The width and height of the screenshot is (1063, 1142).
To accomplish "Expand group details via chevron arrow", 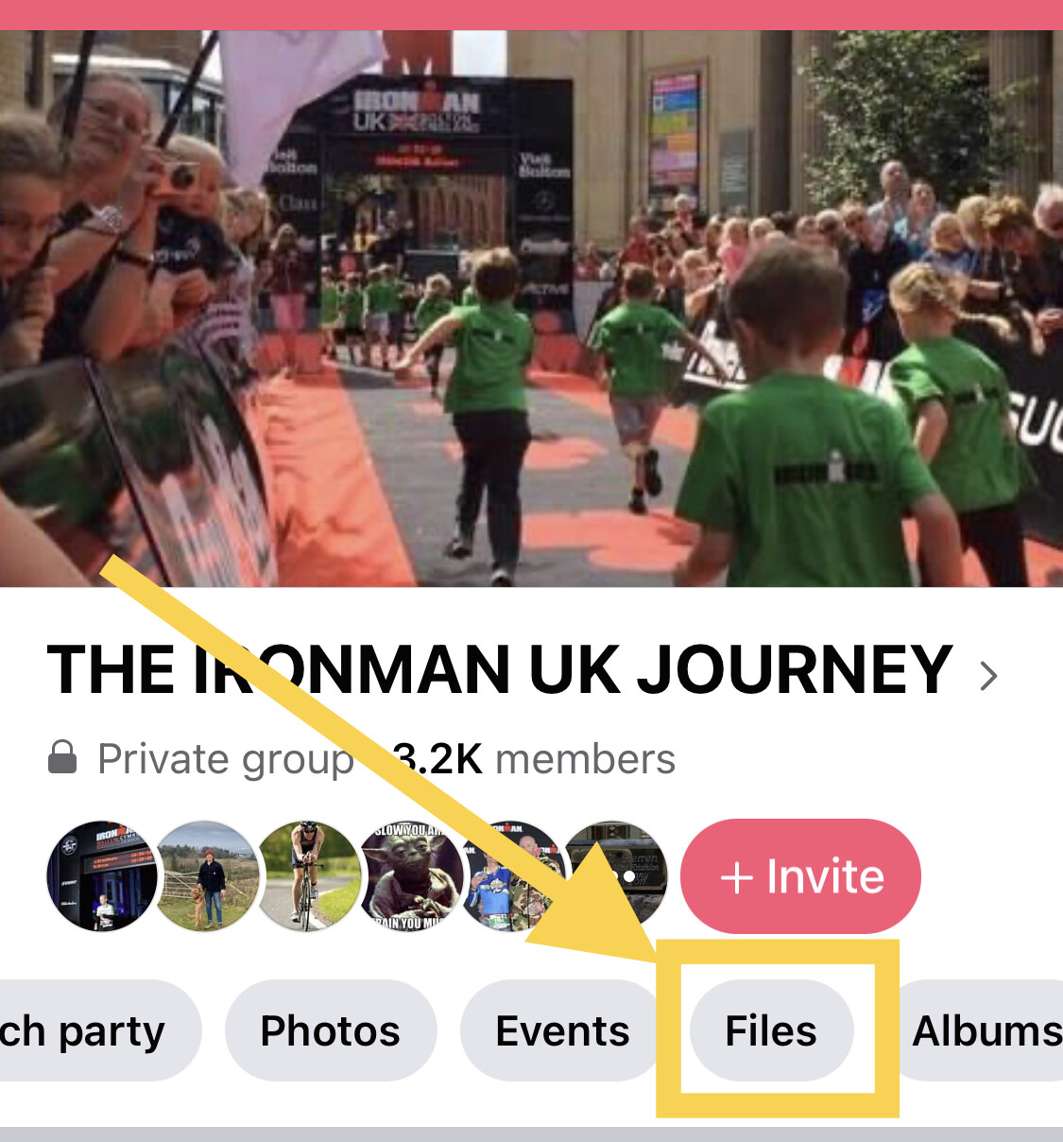I will point(988,675).
